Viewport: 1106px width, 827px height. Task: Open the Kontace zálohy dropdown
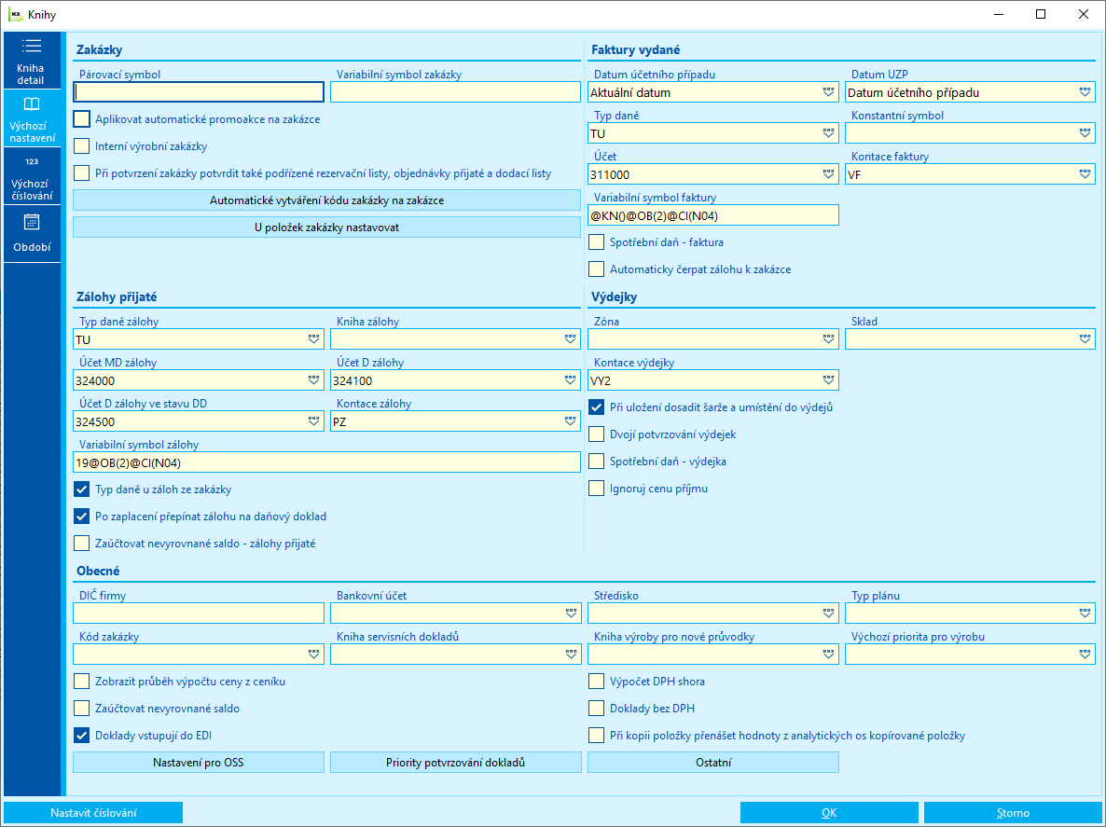tap(571, 421)
